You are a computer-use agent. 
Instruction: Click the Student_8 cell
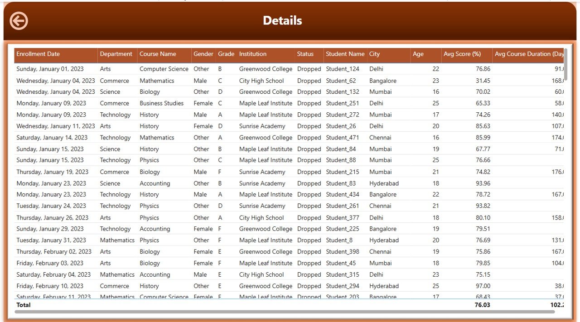(x=339, y=240)
